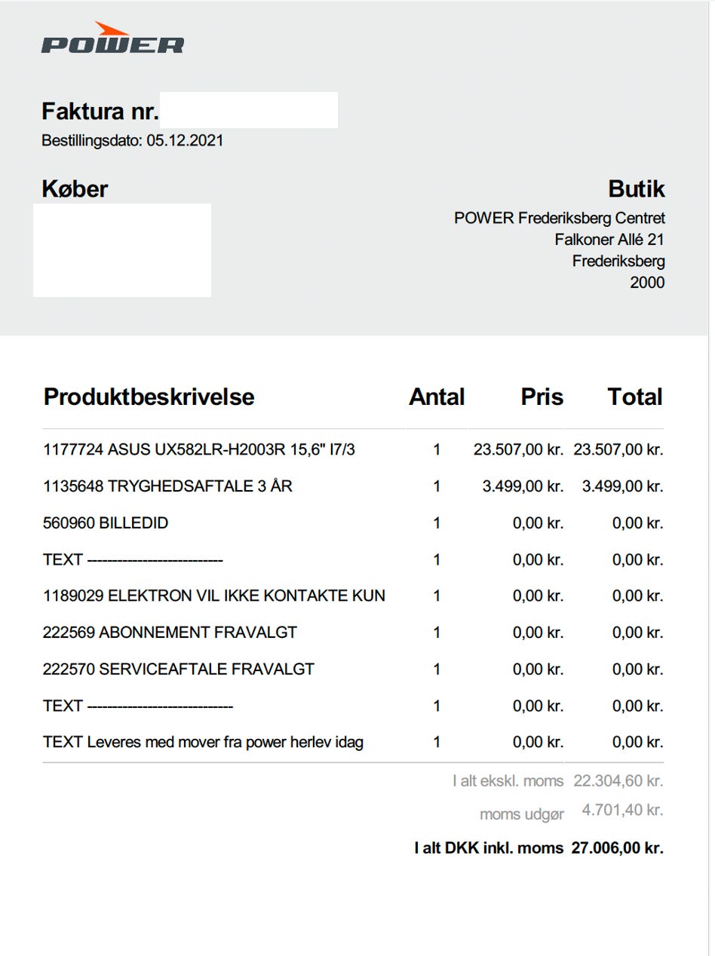The image size is (715, 956).
Task: Click the moms udgør amount 4.701,40 kr.
Action: tap(622, 811)
